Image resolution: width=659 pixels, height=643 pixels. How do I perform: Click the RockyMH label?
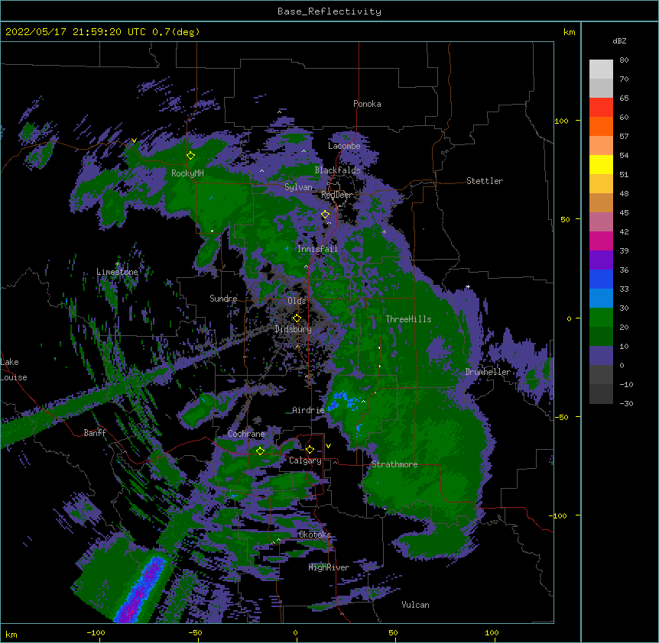coord(187,173)
